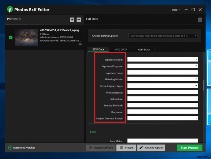Click the refresh icon in the Exif Data panel

(x=200, y=20)
